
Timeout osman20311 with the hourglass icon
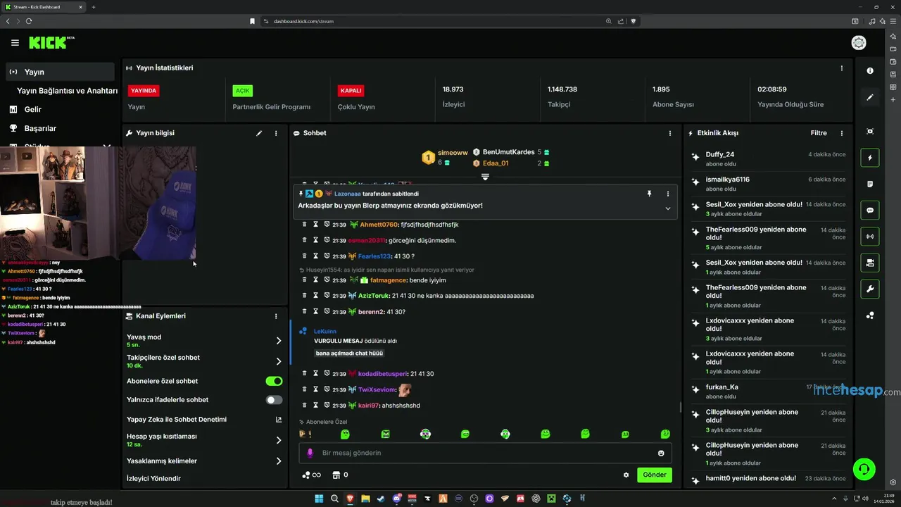coord(316,240)
